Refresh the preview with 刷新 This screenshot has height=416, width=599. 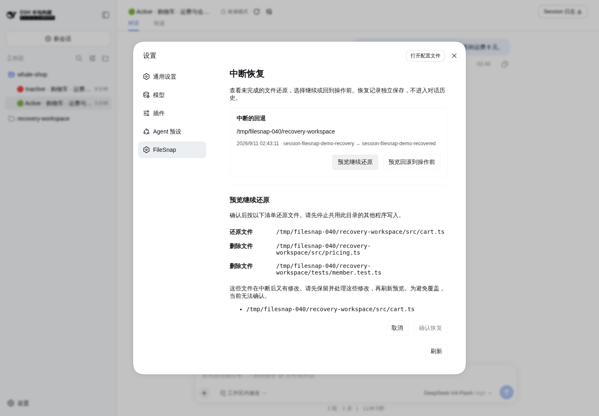pos(436,352)
